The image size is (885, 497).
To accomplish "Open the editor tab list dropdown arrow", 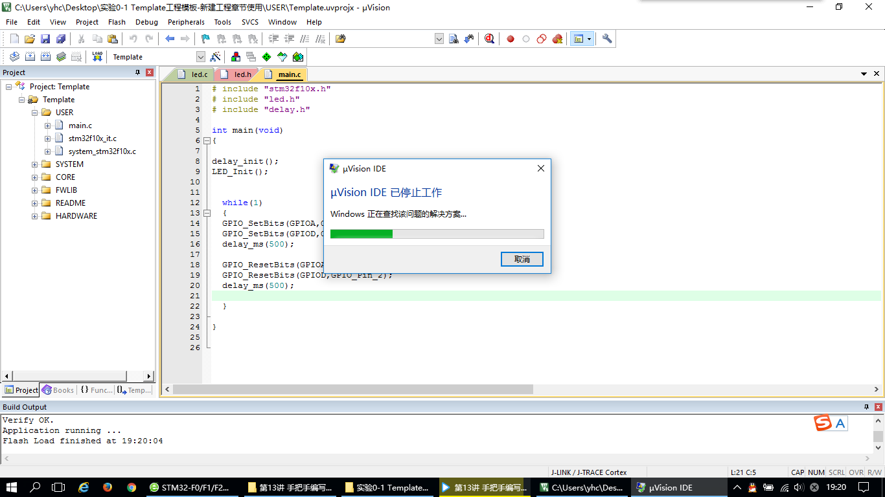I will tap(864, 74).
